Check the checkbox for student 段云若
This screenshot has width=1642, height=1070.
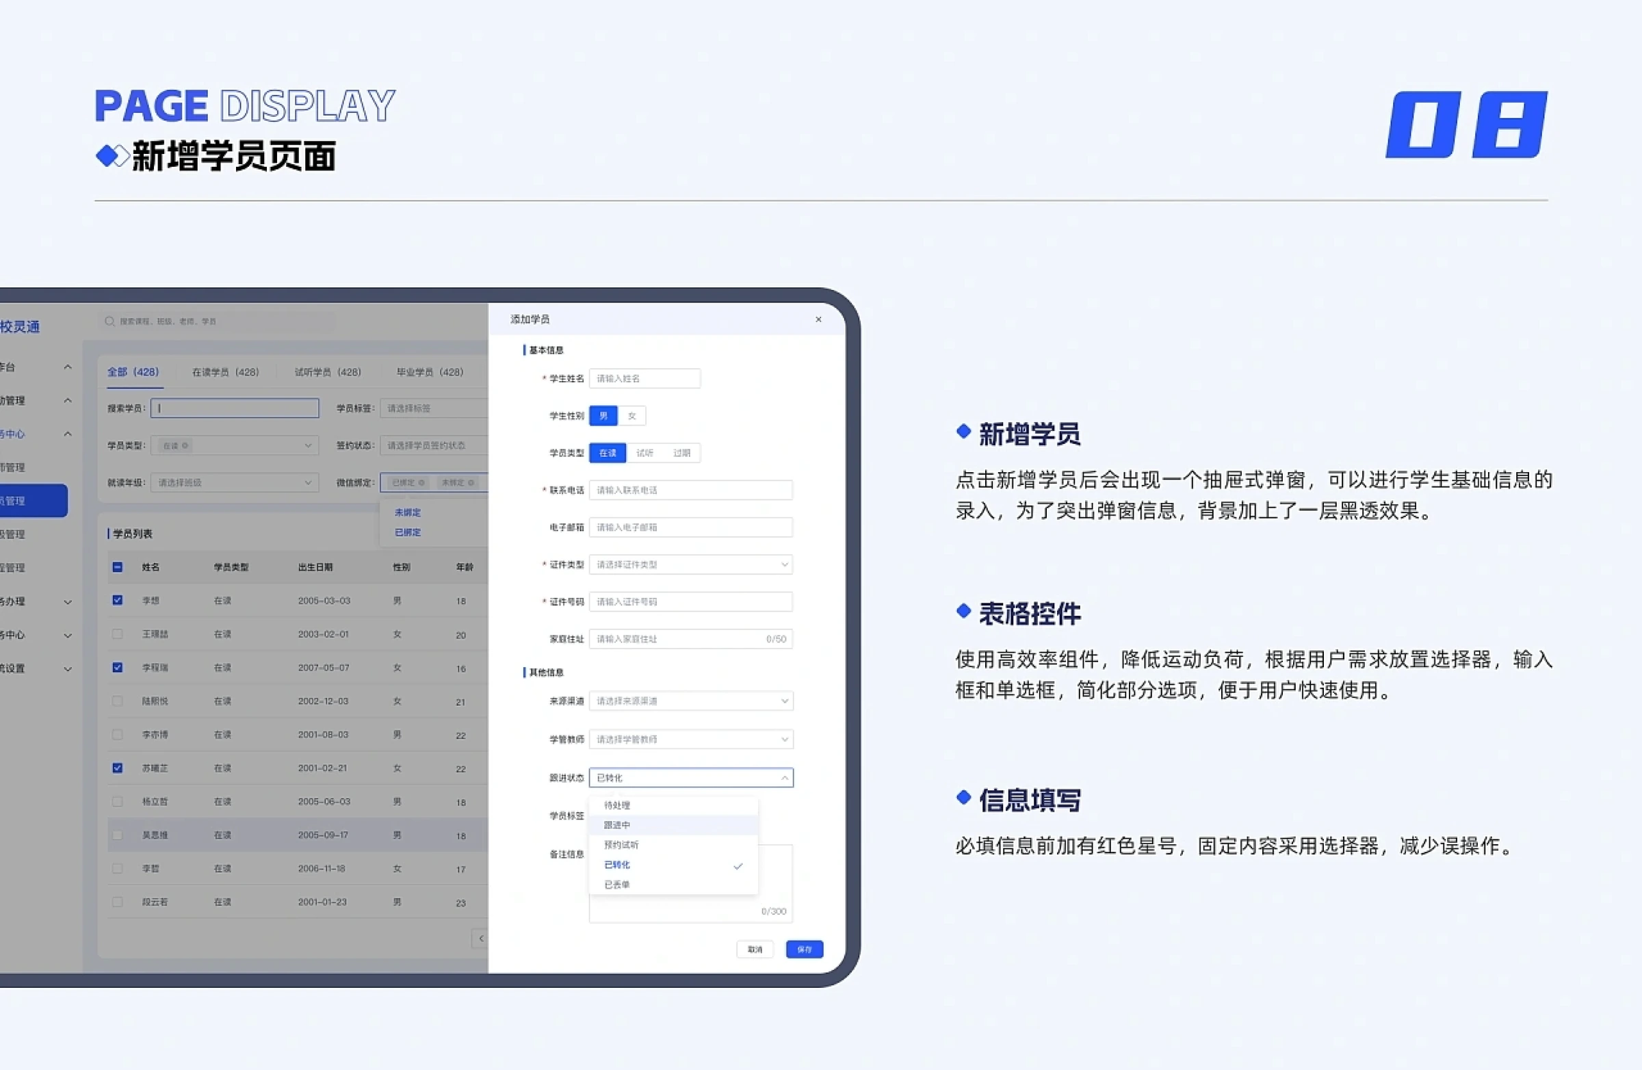point(117,902)
